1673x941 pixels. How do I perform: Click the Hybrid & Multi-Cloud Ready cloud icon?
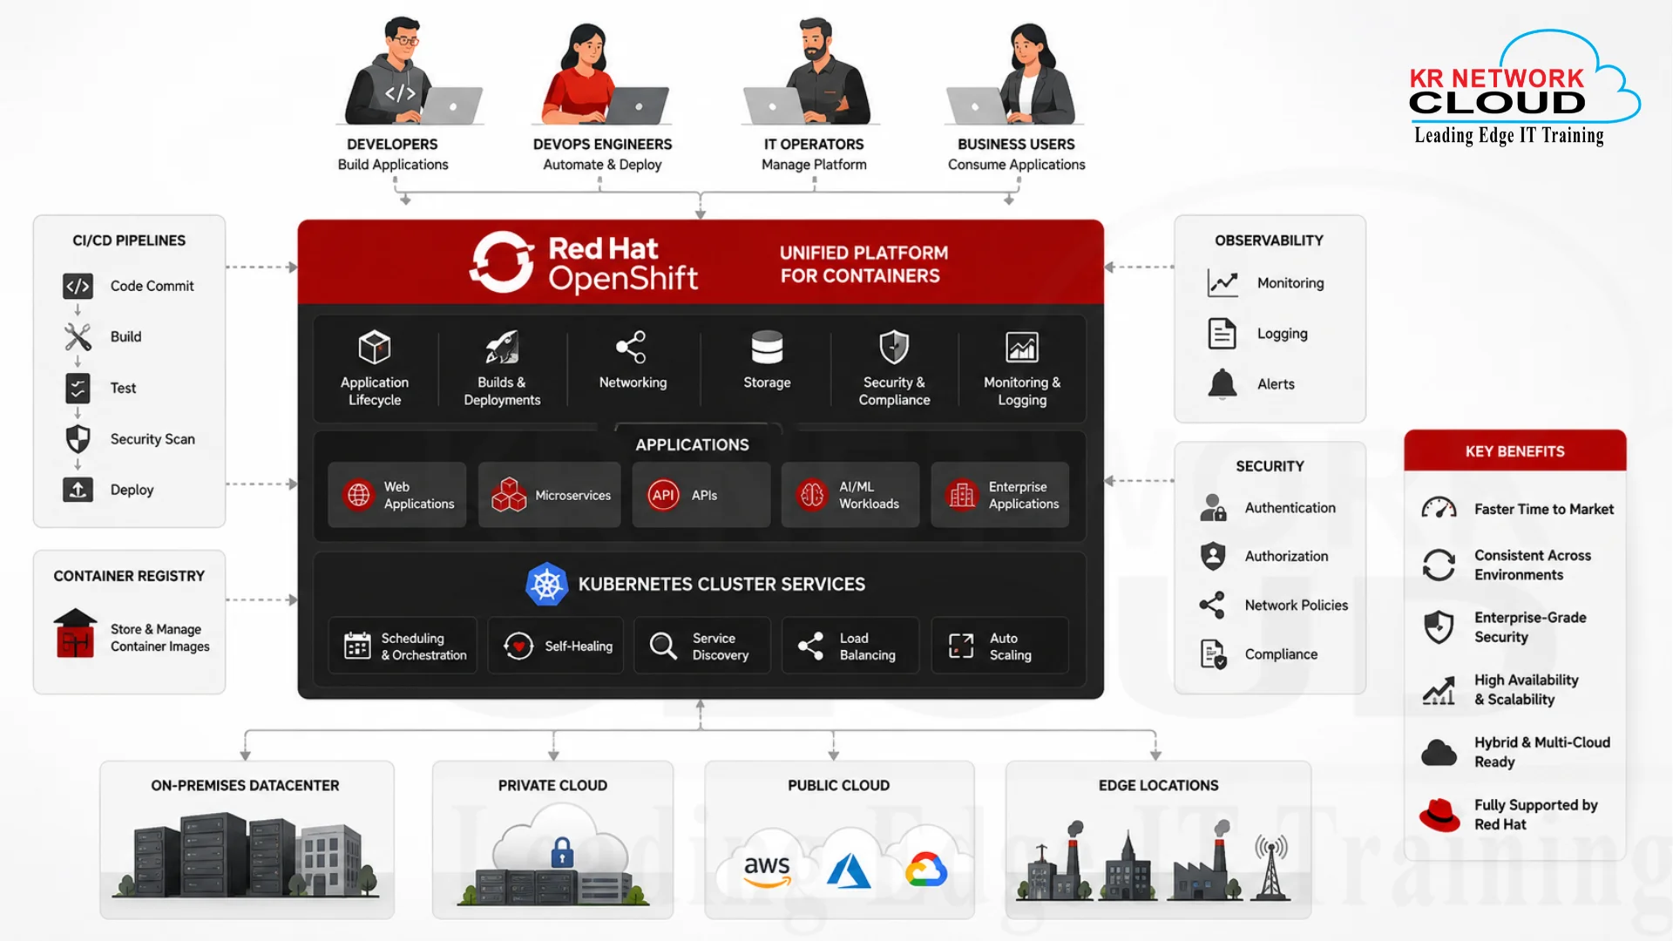(1439, 752)
